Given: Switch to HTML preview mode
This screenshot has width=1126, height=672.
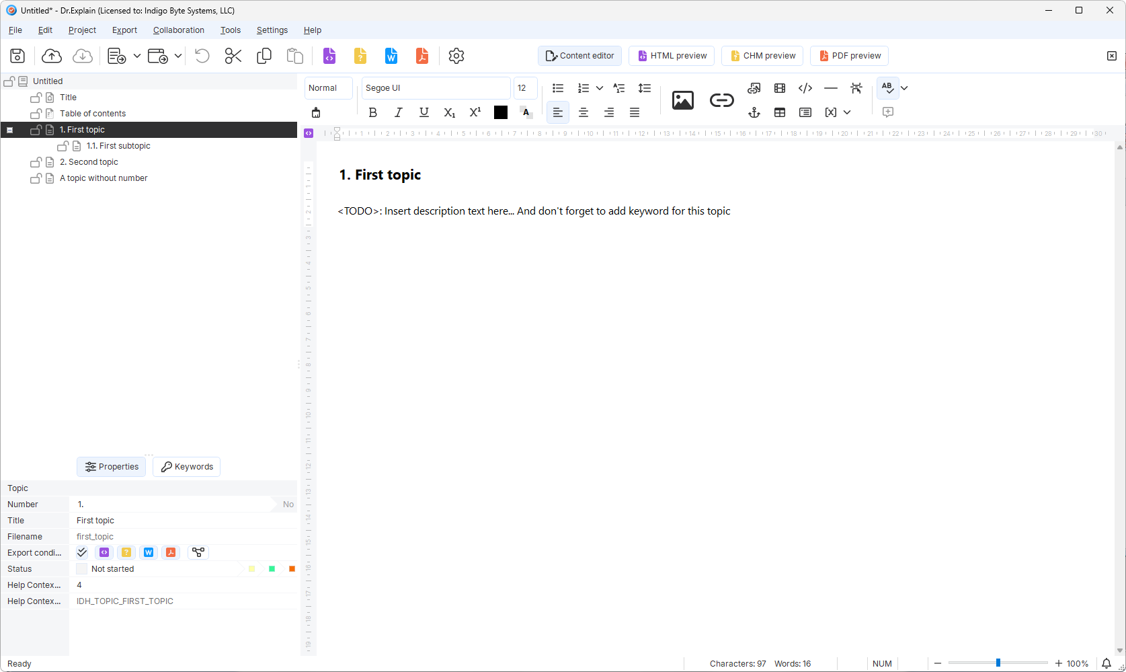Looking at the screenshot, I should tap(672, 56).
